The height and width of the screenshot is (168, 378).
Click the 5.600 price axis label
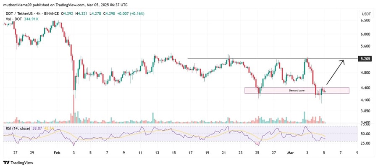click(x=365, y=46)
